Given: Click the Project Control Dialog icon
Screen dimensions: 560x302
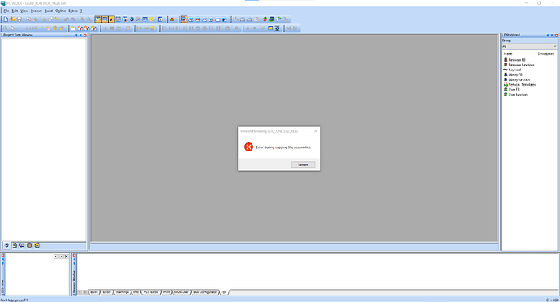Looking at the screenshot, I should point(272,19).
